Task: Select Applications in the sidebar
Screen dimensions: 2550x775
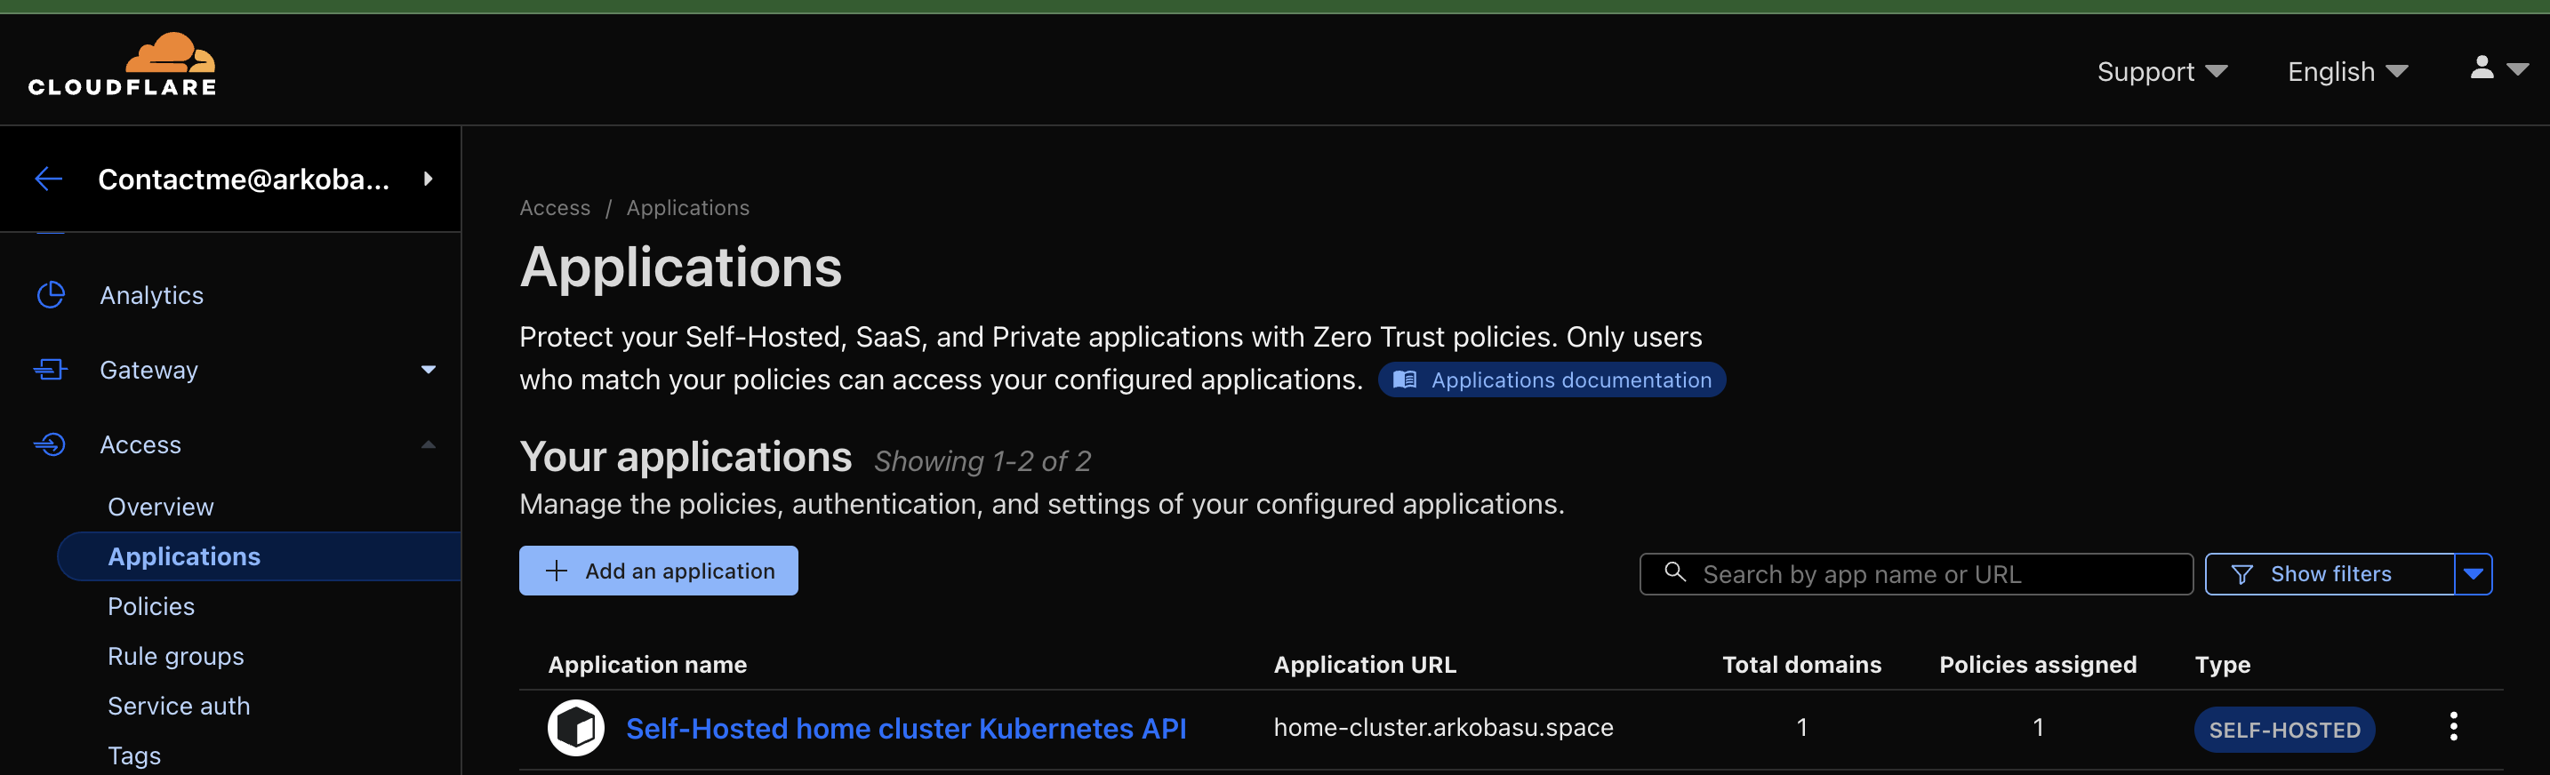Action: [260, 556]
